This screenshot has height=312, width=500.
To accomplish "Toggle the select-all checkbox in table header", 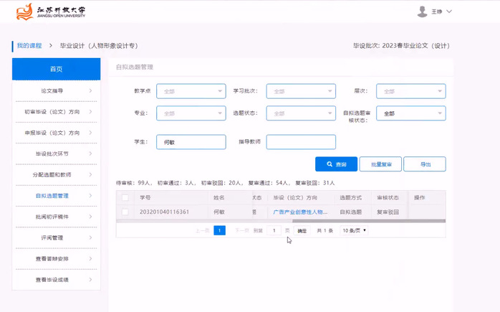I will tap(125, 197).
